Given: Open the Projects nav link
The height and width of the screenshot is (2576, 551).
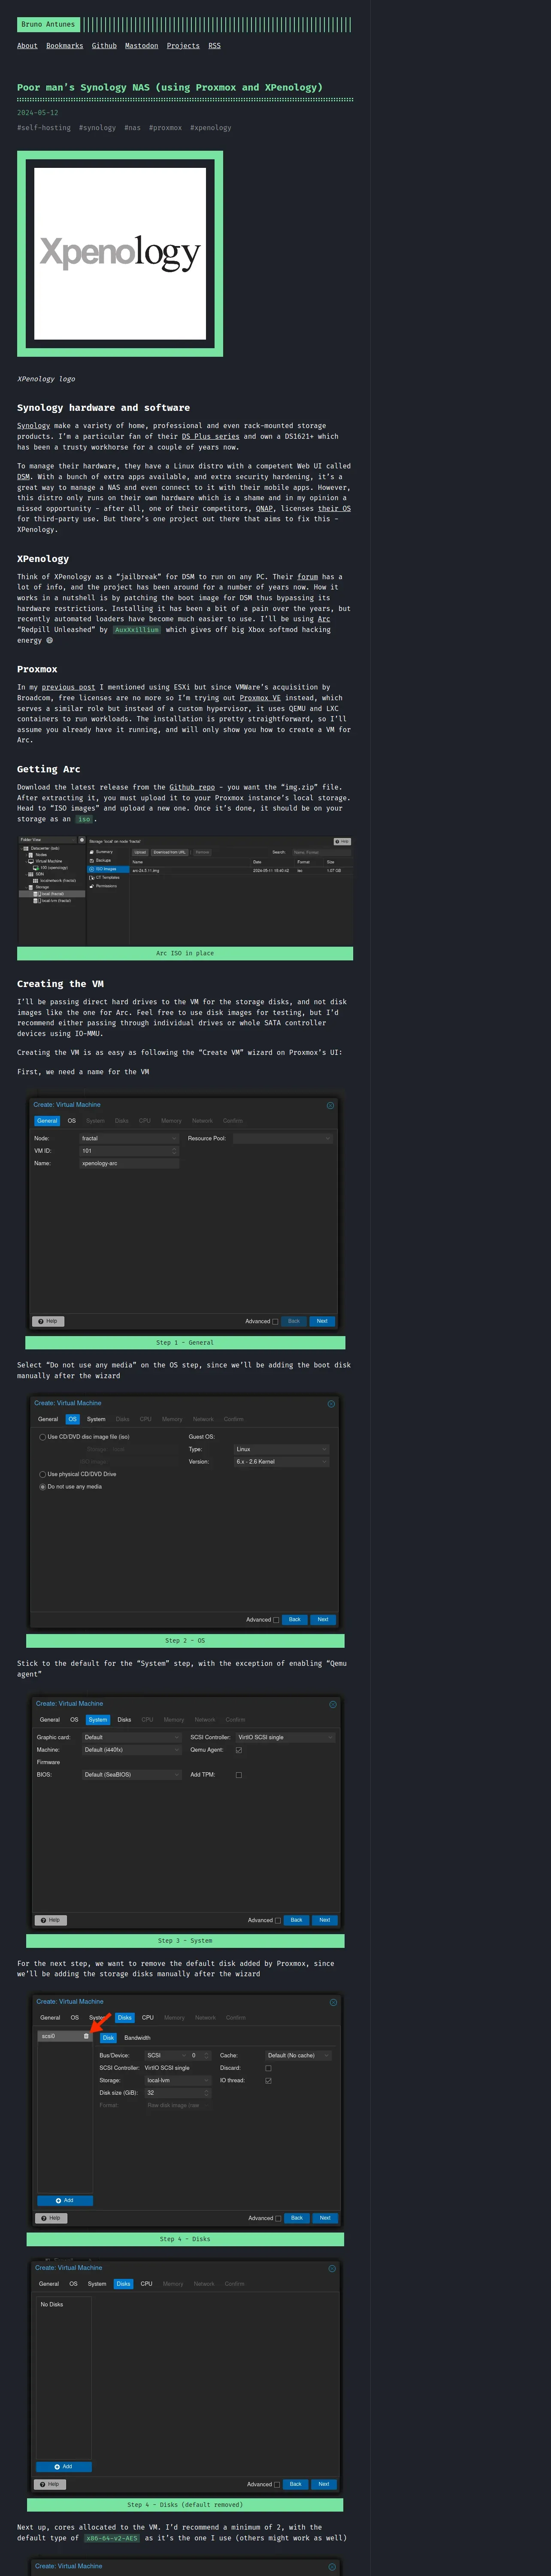Looking at the screenshot, I should 183,45.
